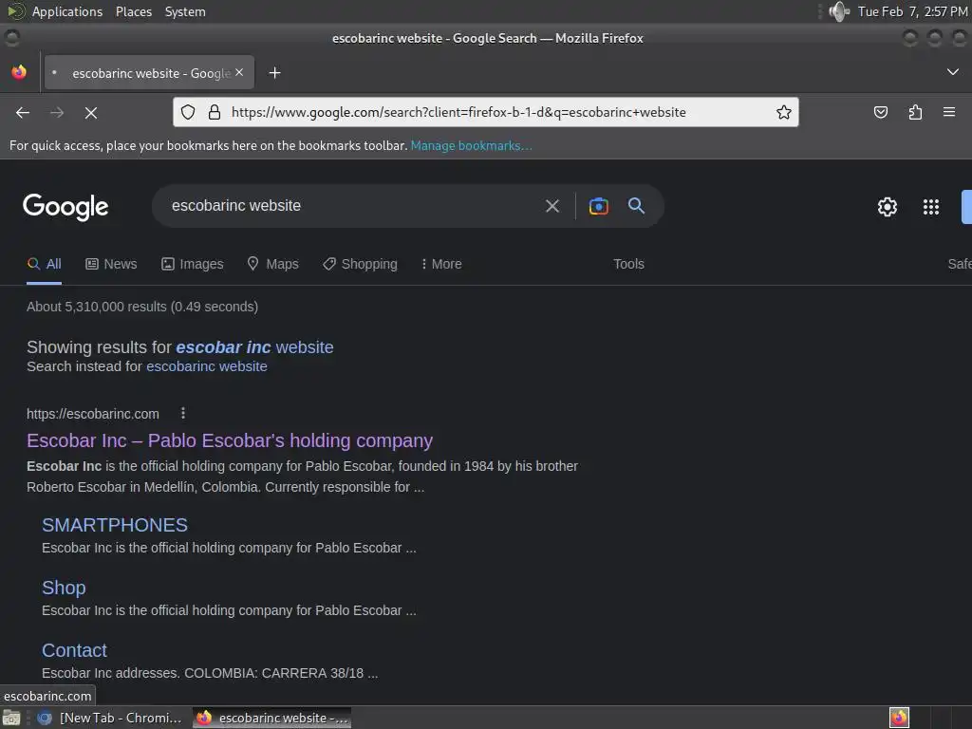The width and height of the screenshot is (972, 729).
Task: Clear the search query with X
Action: pos(552,206)
